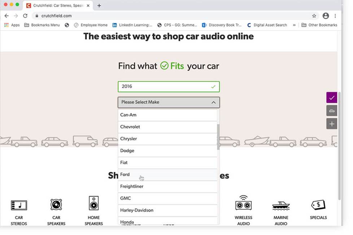The height and width of the screenshot is (235, 353).
Task: Select Honda from the make list
Action: 167,221
